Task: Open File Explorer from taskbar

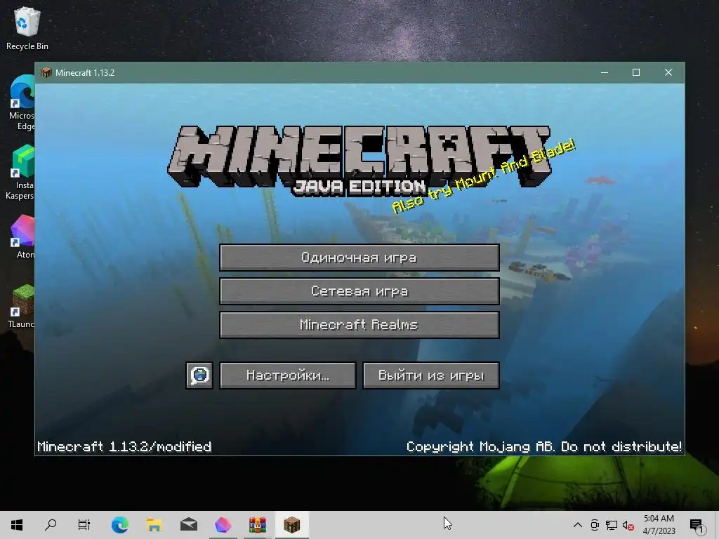Action: [154, 525]
